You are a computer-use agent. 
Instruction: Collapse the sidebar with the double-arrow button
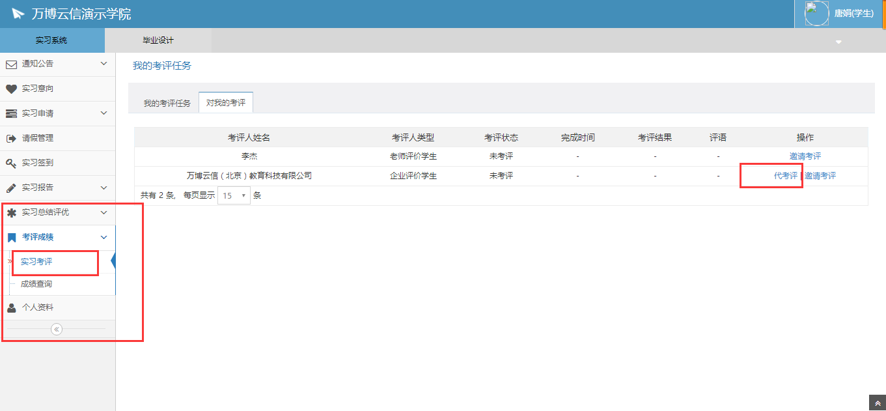click(x=57, y=330)
